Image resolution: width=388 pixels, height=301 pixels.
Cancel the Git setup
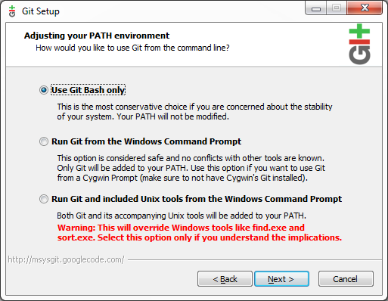pyautogui.click(x=346, y=279)
